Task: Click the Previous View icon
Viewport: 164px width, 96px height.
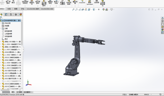Action: point(79,9)
